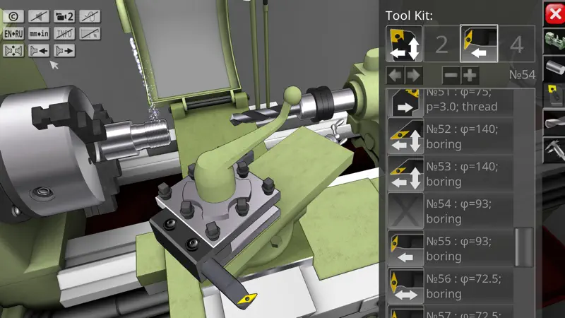This screenshot has height=318, width=565.
Task: Pick crossed-out tool №54 icon
Action: tap(405, 211)
